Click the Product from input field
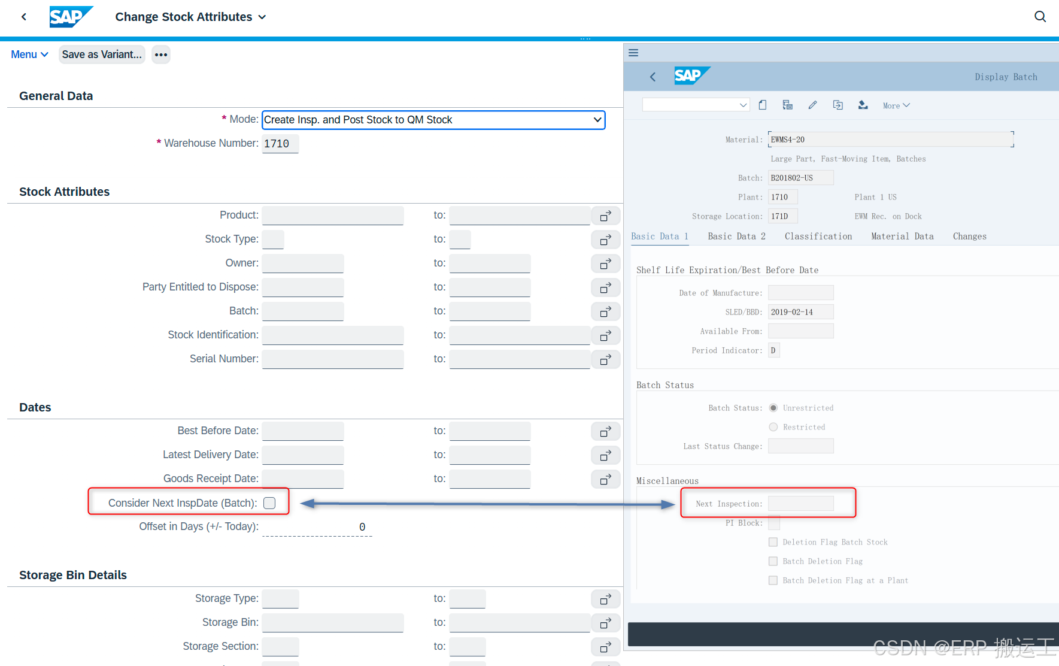The height and width of the screenshot is (666, 1059). [333, 216]
